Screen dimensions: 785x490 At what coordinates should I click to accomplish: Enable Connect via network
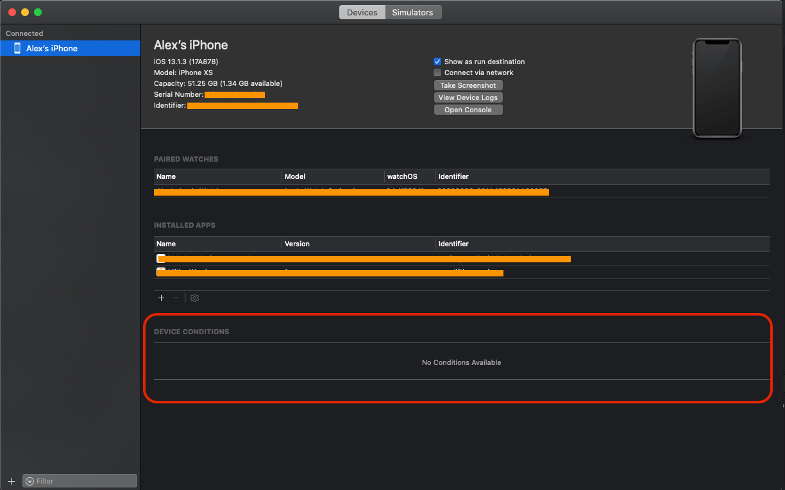[437, 72]
